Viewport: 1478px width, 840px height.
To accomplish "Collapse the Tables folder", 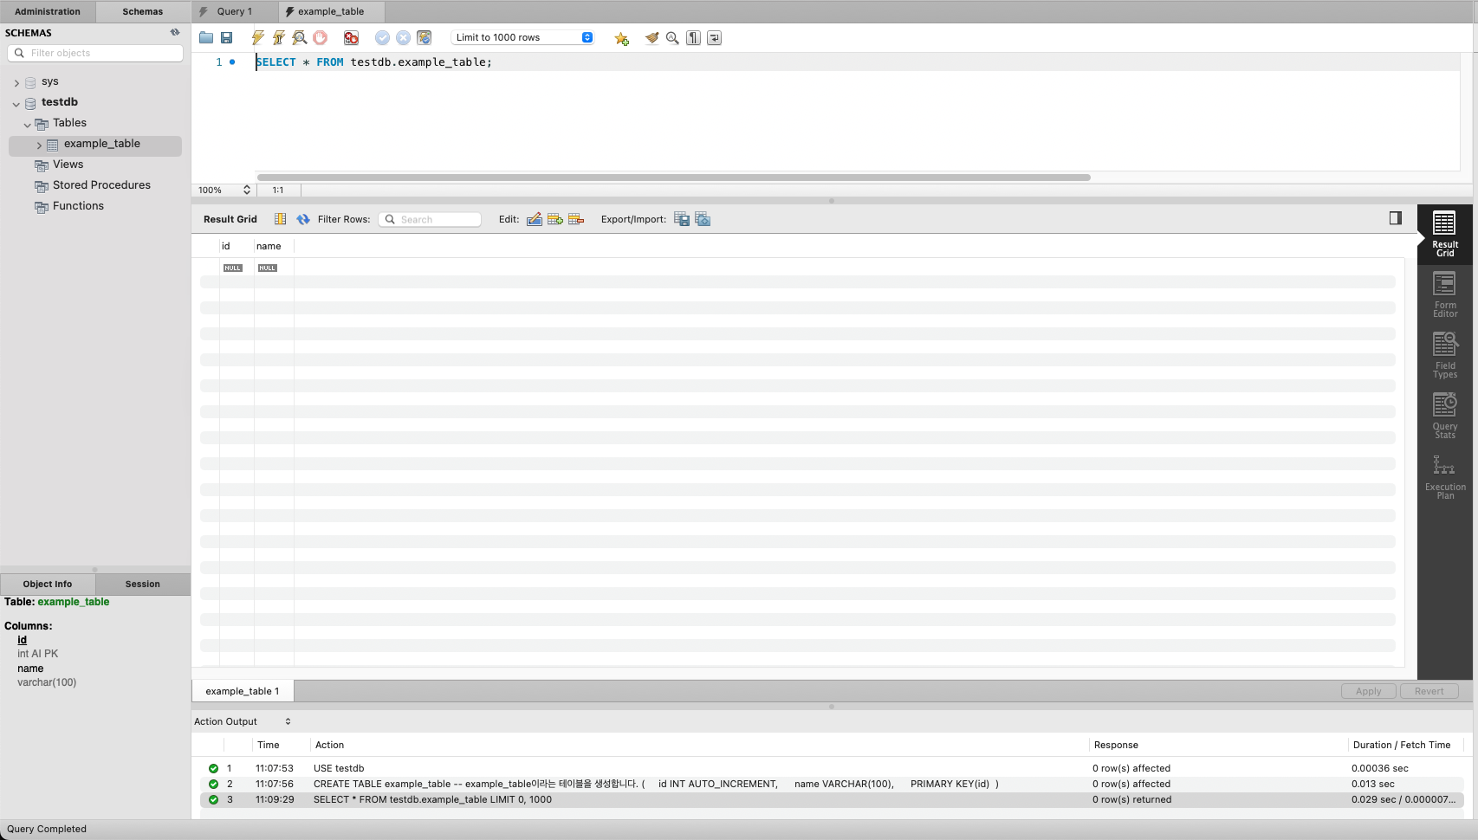I will 28,124.
